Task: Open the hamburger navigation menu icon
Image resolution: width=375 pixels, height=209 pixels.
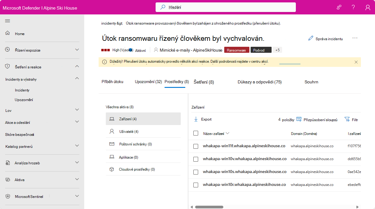Action: 7,21
